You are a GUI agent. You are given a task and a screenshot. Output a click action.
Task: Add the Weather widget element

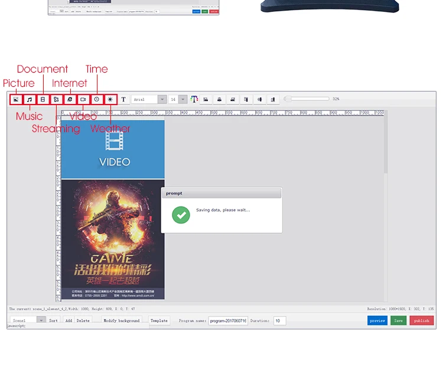pyautogui.click(x=110, y=99)
